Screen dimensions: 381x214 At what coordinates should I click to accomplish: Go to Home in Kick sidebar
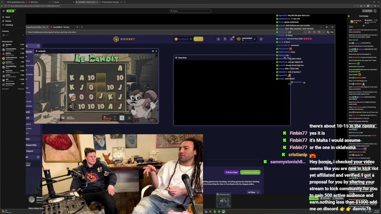click(8, 17)
